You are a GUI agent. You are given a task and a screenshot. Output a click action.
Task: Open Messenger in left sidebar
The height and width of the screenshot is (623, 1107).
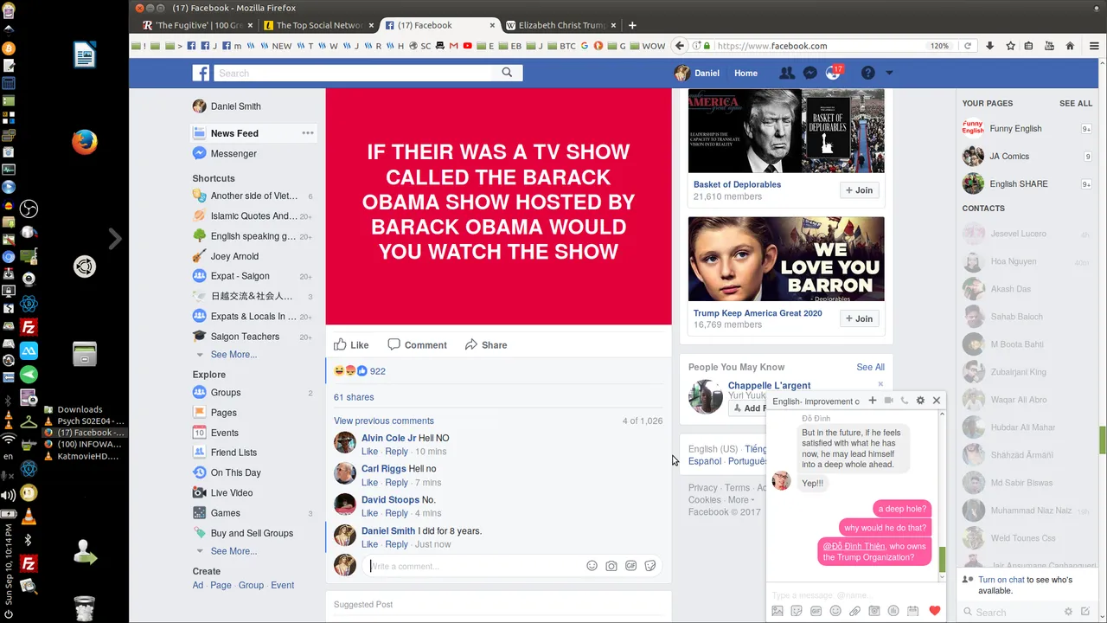coord(234,153)
